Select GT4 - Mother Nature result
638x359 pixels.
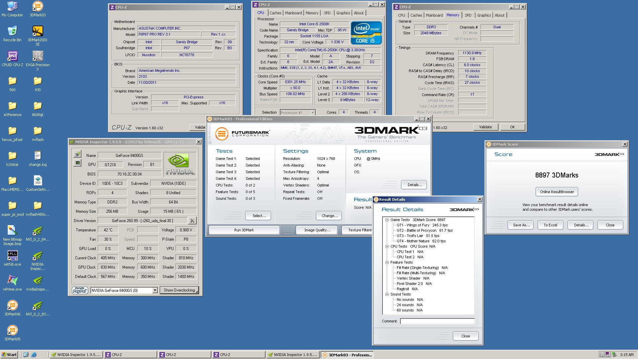[421, 241]
